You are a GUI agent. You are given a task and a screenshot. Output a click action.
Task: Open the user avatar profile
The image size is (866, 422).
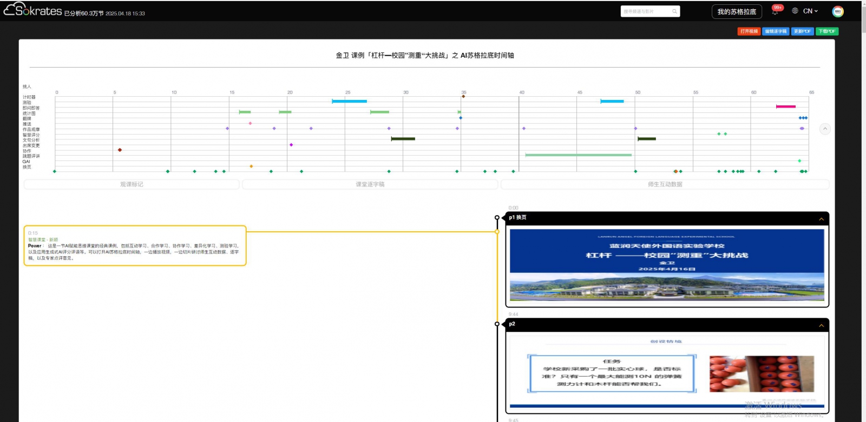pyautogui.click(x=838, y=11)
